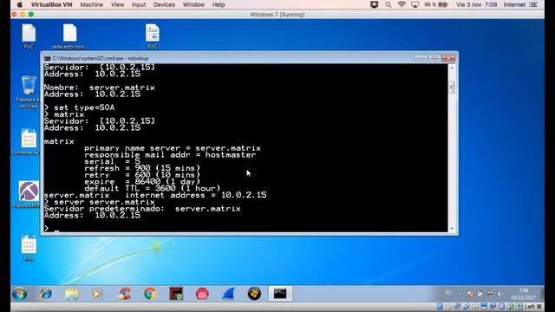Click the cmd window scrollbar thumb
Image resolution: width=555 pixels, height=312 pixels.
pos(451,87)
